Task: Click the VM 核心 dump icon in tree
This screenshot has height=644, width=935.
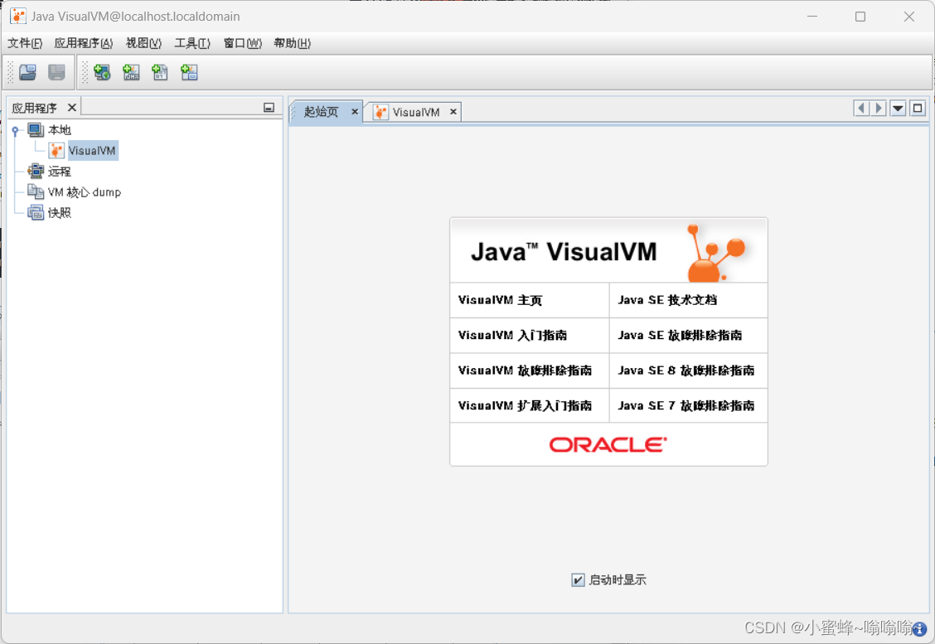Action: (36, 192)
